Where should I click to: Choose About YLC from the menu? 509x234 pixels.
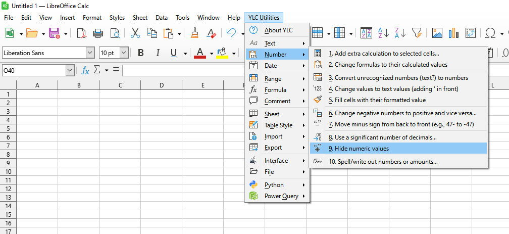tap(278, 30)
